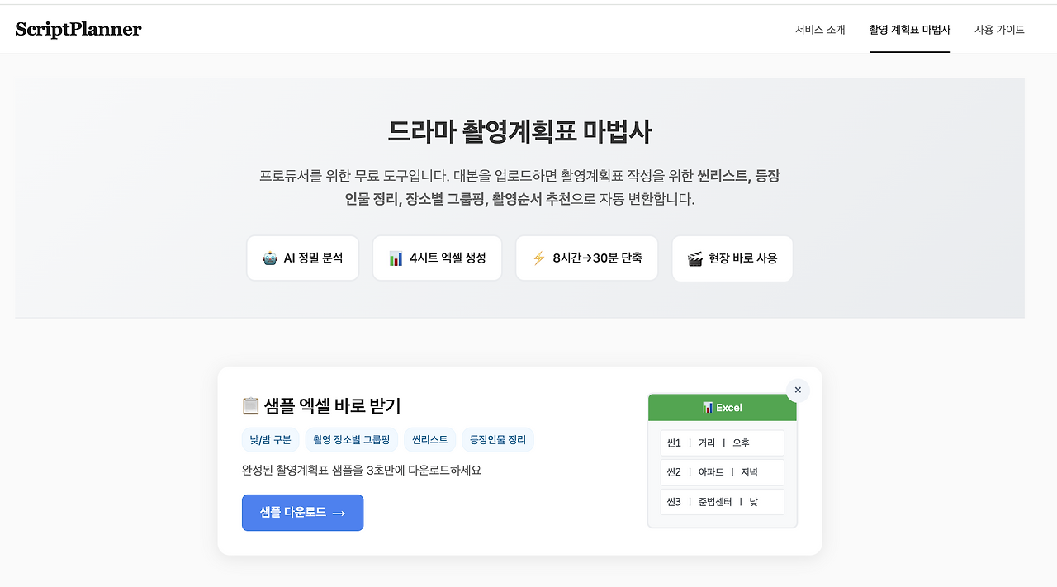Select the 씬1 거리 오후 preview row
Screen dimensions: 1057x587
point(722,443)
